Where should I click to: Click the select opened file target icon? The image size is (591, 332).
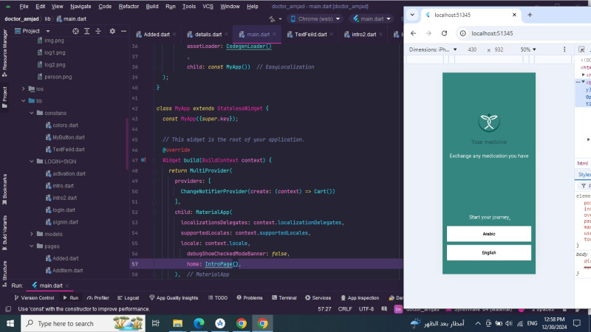click(x=75, y=31)
